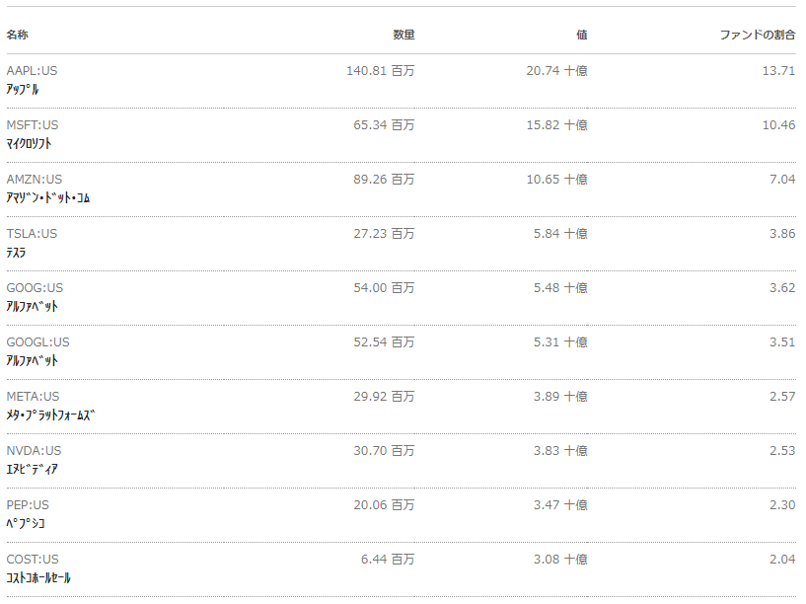Click the Amazon quantity 89.26 百万

(384, 180)
